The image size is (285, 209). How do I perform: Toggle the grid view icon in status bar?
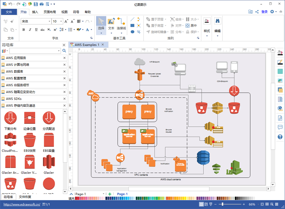tap(277, 204)
